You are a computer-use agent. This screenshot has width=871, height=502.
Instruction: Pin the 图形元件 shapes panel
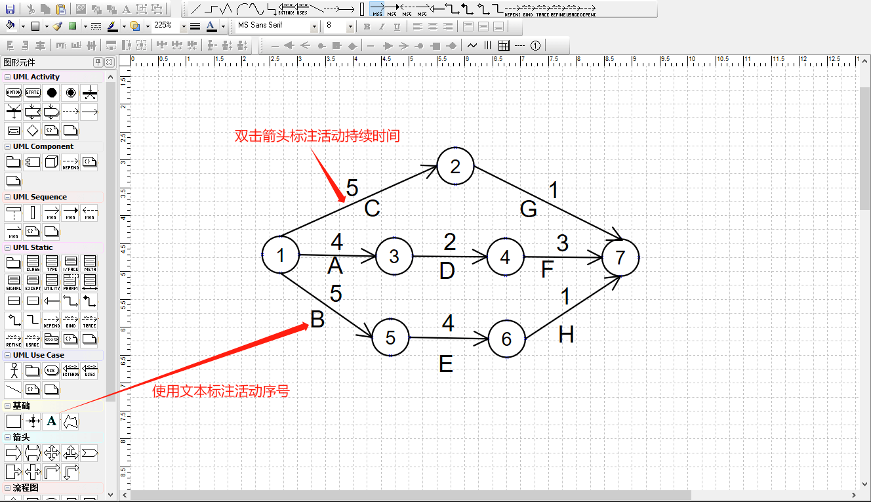[x=98, y=62]
